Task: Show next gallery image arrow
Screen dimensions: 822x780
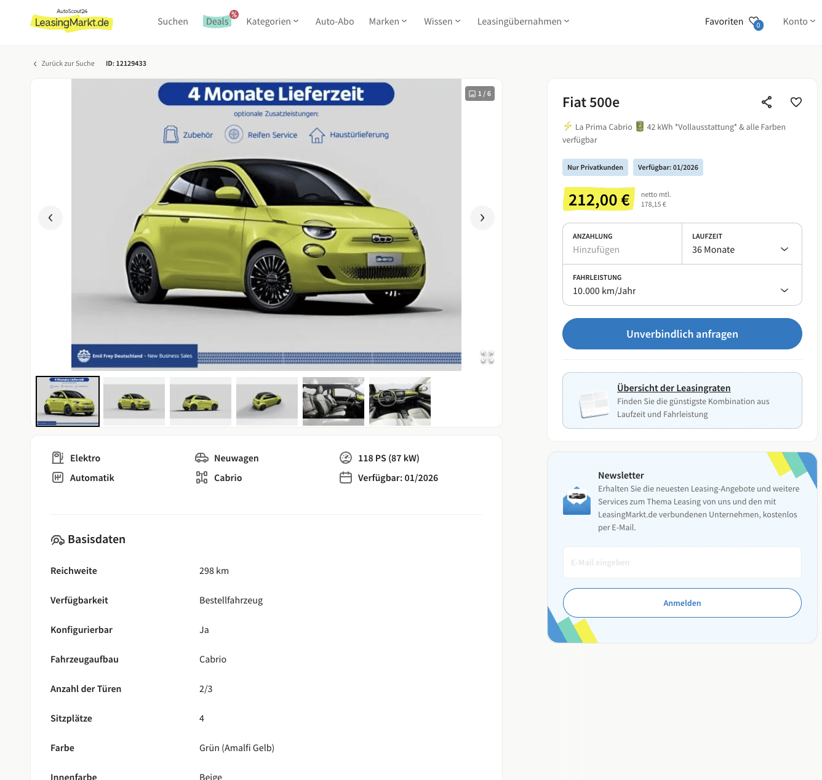Action: coord(482,218)
